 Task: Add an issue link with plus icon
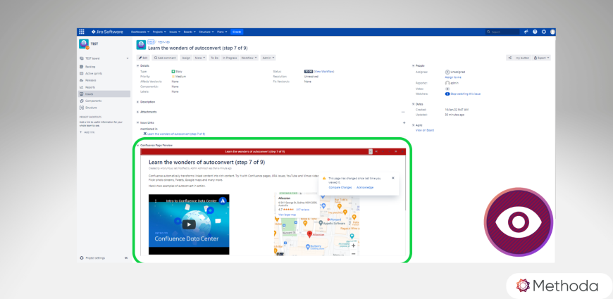(x=404, y=122)
